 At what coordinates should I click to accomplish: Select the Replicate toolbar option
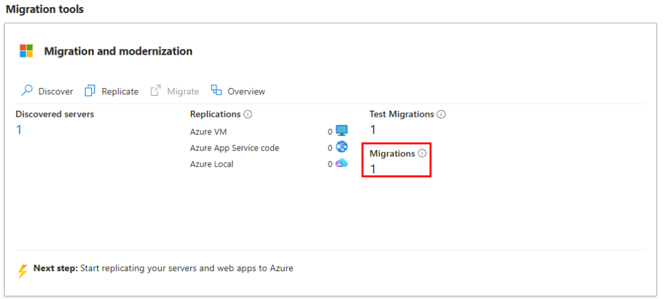tap(112, 91)
